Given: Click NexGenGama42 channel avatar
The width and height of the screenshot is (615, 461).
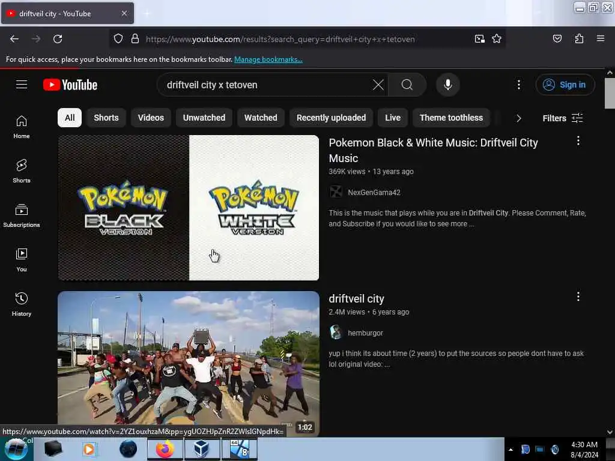Looking at the screenshot, I should (x=336, y=192).
